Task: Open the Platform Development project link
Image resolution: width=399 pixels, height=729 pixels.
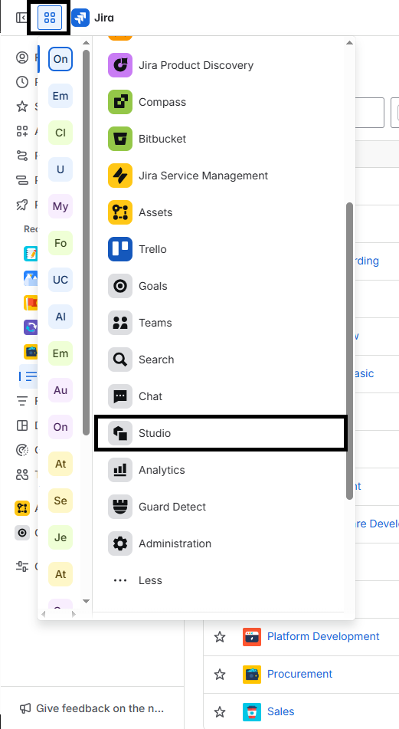Action: (x=323, y=636)
